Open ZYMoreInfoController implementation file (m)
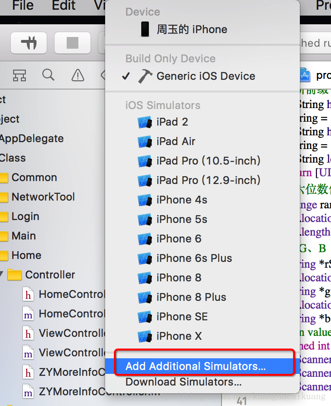This screenshot has height=406, width=331. point(64,391)
